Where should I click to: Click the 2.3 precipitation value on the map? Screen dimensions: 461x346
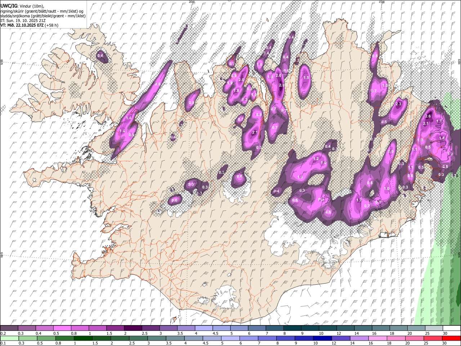[398, 104]
